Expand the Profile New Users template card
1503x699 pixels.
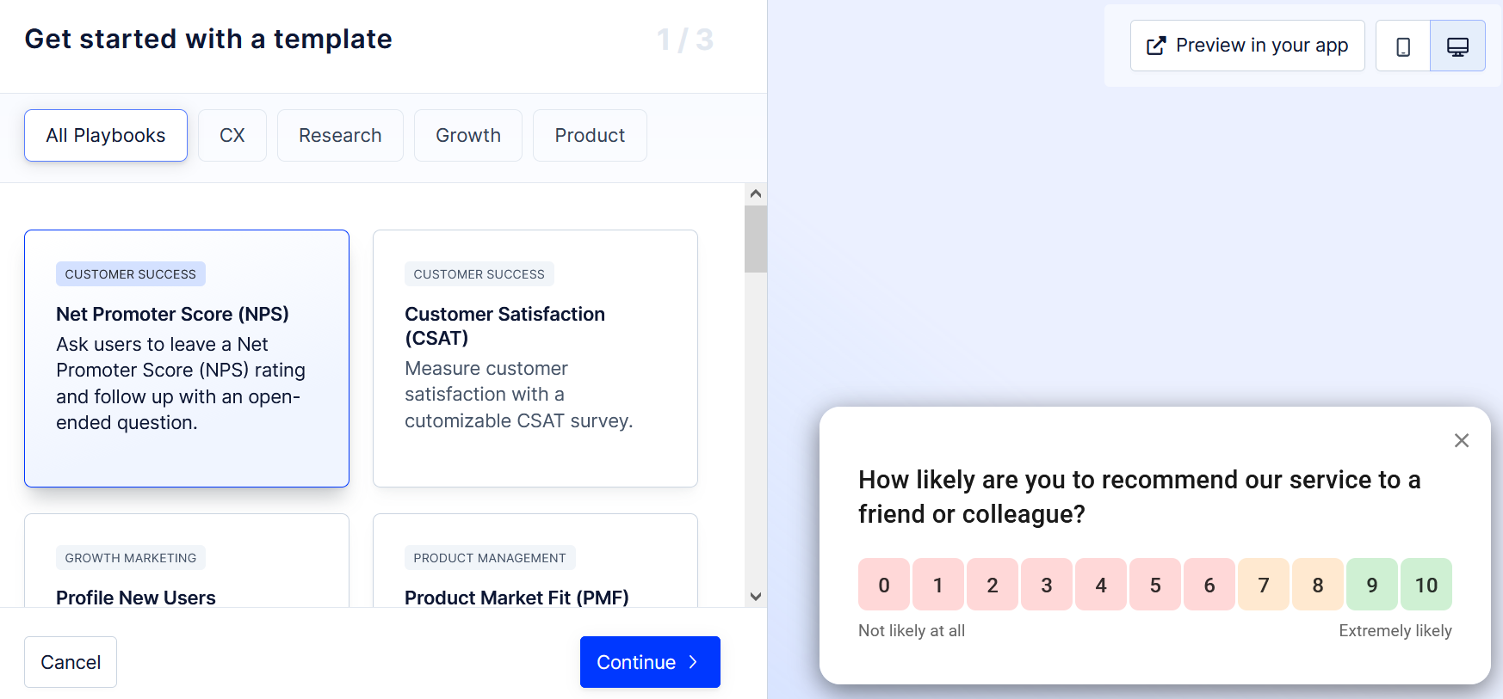[187, 576]
